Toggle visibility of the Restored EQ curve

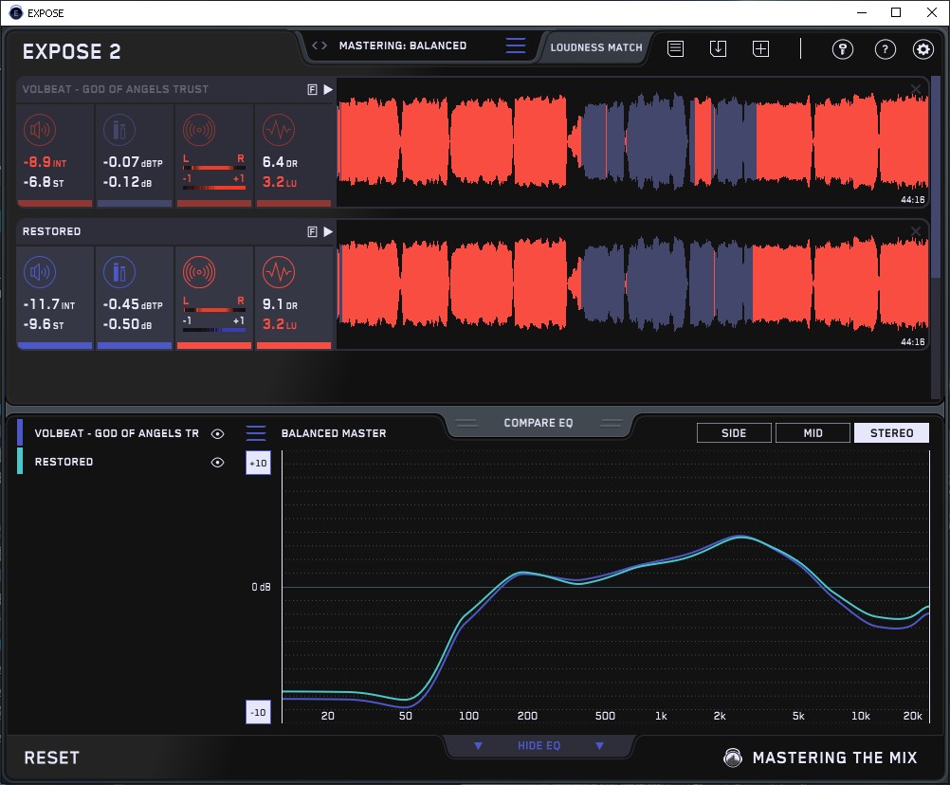pyautogui.click(x=217, y=462)
